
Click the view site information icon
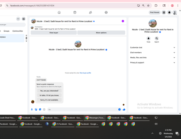tap(7, 5)
